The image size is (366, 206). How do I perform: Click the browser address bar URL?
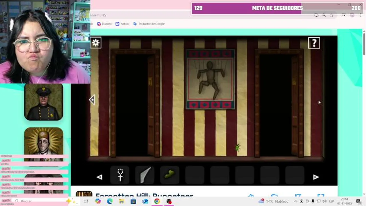(x=98, y=15)
